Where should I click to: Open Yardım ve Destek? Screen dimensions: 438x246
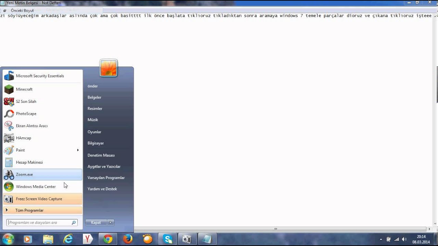tap(102, 189)
